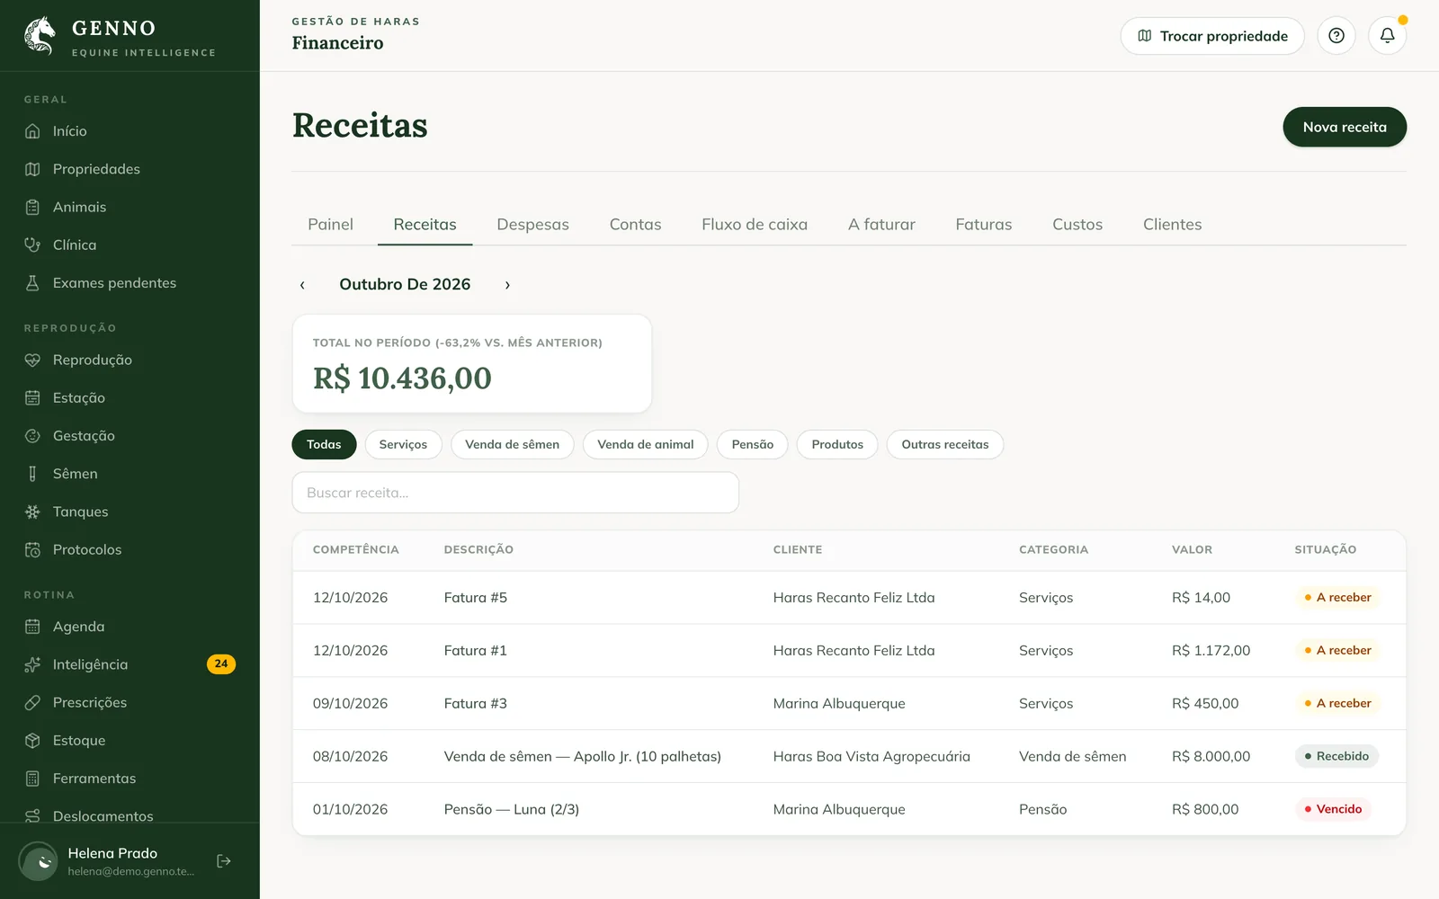Viewport: 1439px width, 899px height.
Task: Filter by Pensão chip
Action: pos(753,444)
